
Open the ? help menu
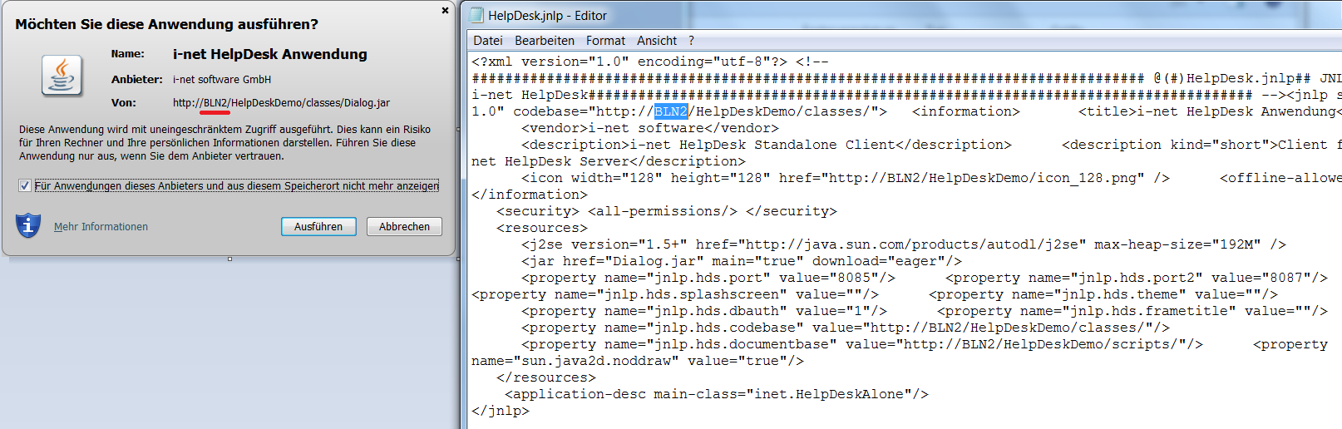coord(691,41)
